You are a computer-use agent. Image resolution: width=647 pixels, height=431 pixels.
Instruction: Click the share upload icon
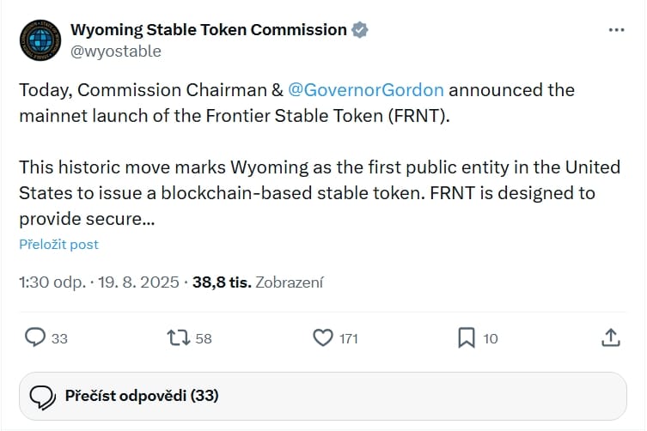pyautogui.click(x=610, y=338)
